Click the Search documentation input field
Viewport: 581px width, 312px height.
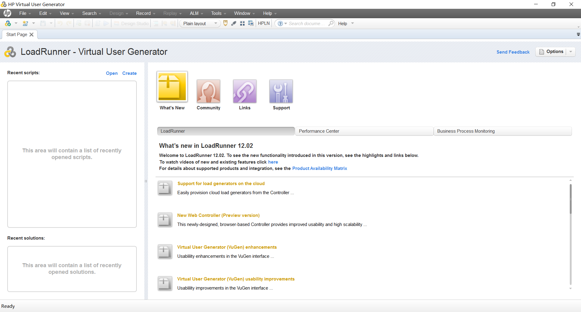[x=307, y=23]
